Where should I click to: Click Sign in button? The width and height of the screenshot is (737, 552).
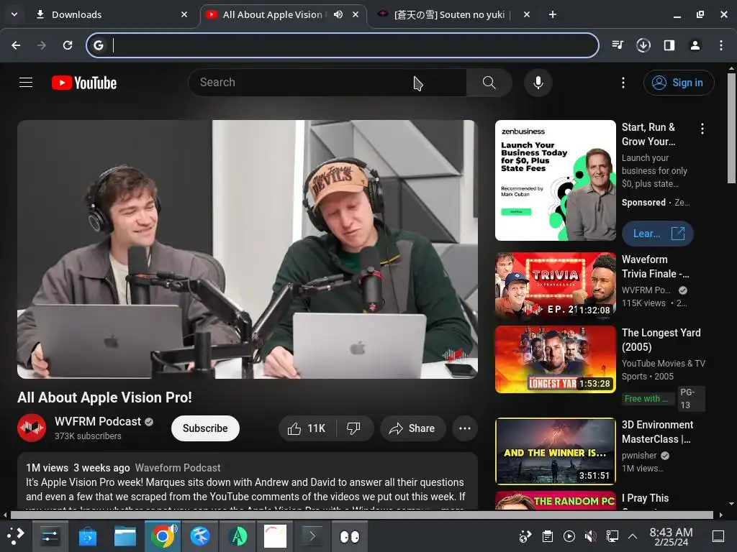coord(679,83)
